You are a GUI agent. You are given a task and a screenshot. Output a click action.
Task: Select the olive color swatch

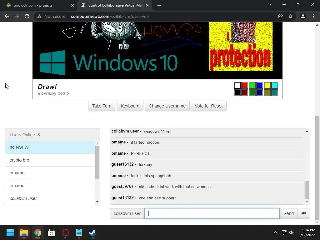267,92
